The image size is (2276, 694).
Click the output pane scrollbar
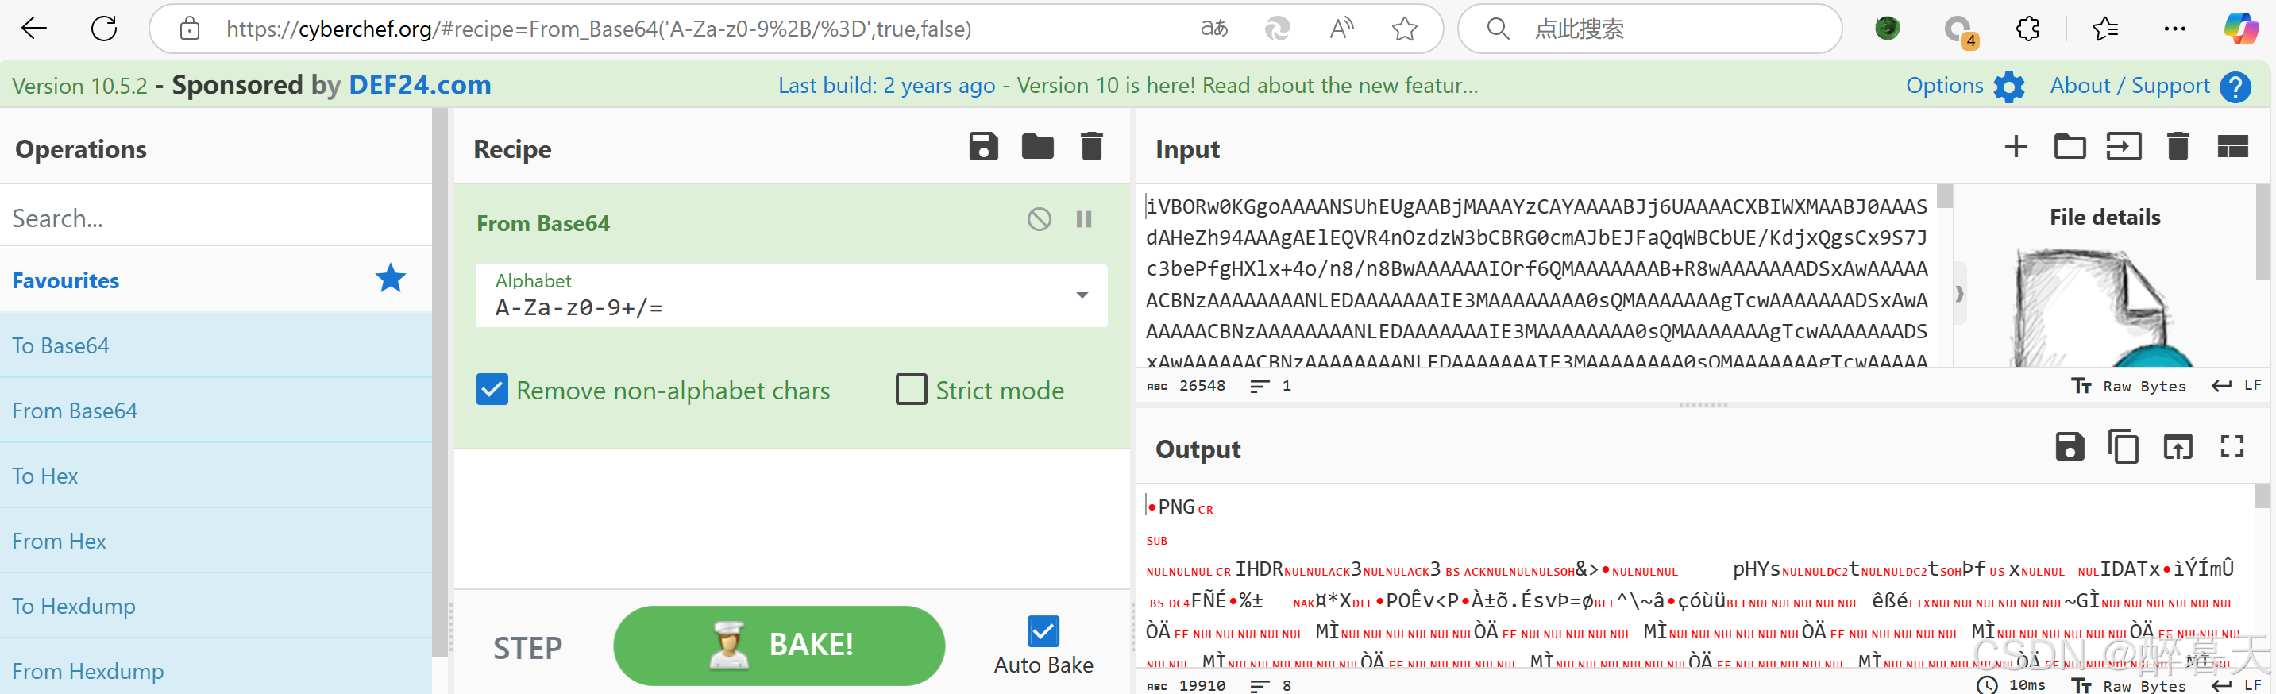click(2262, 496)
